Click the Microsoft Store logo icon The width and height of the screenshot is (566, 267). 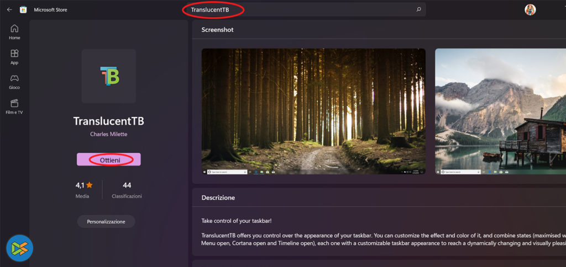[23, 10]
